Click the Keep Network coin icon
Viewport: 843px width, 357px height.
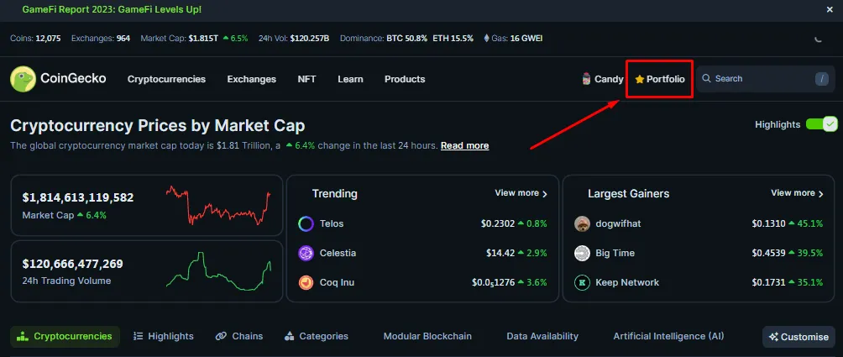tap(582, 283)
